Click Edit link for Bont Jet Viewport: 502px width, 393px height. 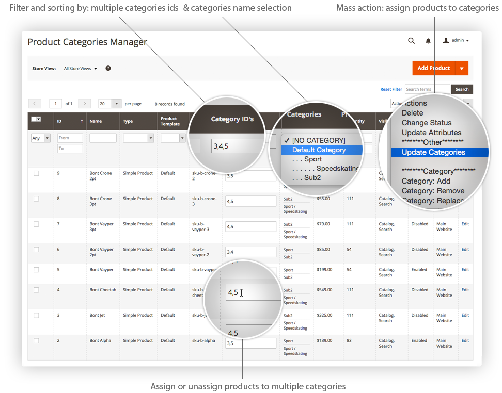click(465, 315)
